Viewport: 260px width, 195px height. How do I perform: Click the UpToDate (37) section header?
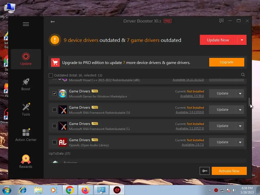(x=59, y=154)
